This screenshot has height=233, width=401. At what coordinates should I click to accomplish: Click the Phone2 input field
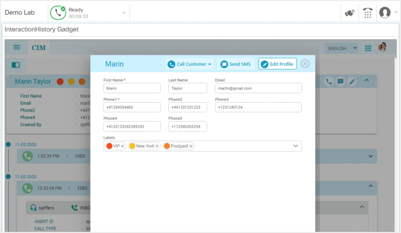188,107
